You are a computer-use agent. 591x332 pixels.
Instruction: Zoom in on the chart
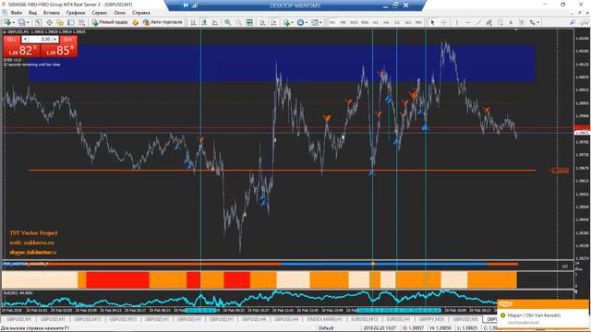point(228,22)
